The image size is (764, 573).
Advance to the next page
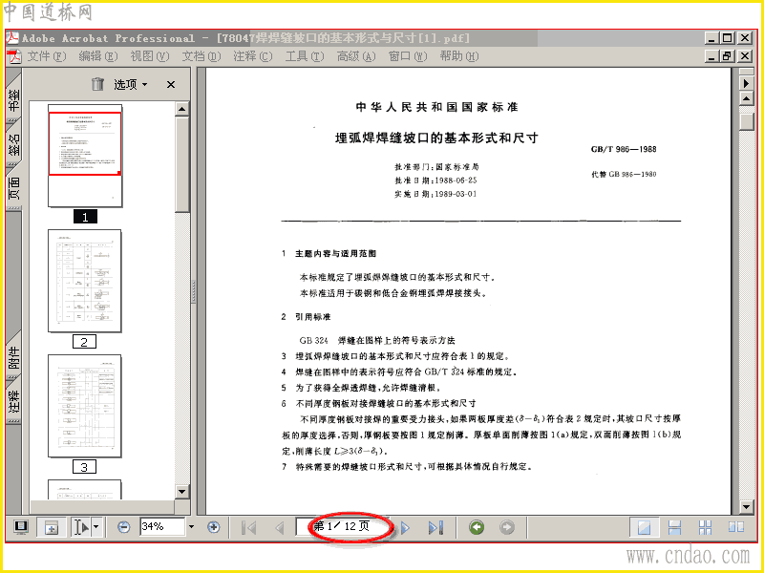[405, 528]
